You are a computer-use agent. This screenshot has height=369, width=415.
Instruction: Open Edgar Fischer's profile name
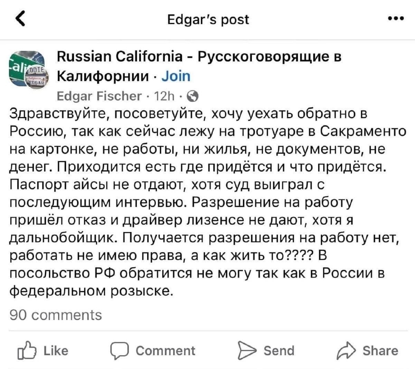coord(99,96)
